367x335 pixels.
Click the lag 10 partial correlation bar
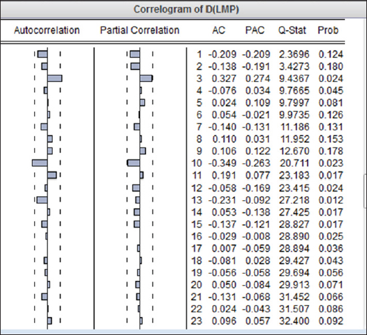pyautogui.click(x=133, y=163)
